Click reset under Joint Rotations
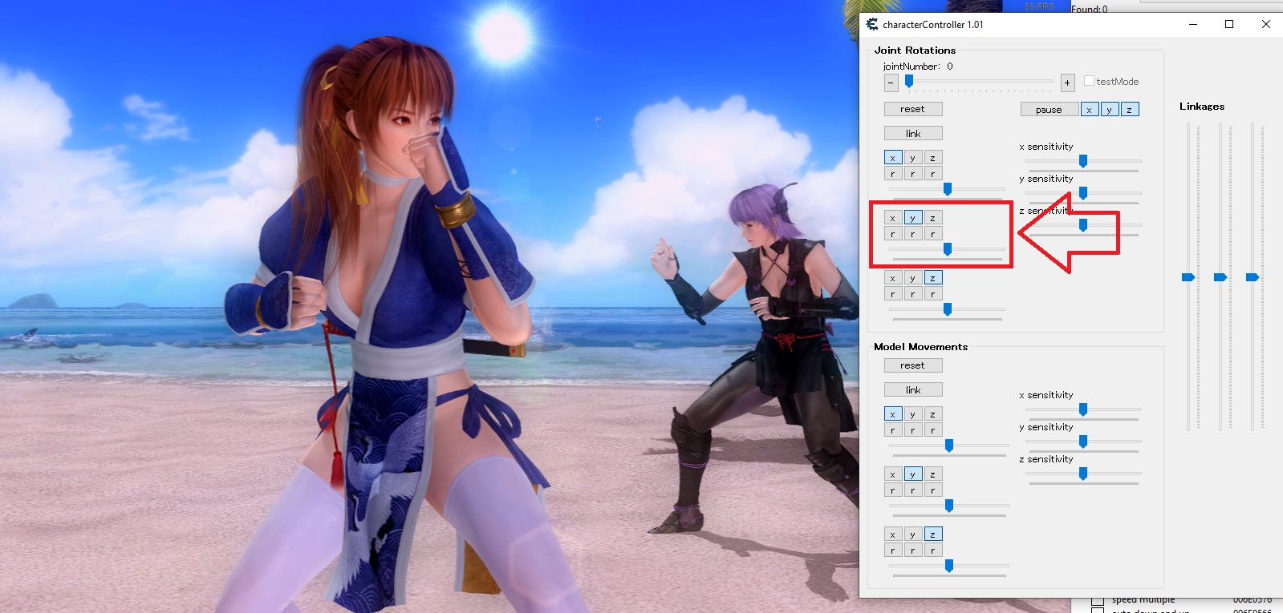This screenshot has height=613, width=1283. (913, 109)
